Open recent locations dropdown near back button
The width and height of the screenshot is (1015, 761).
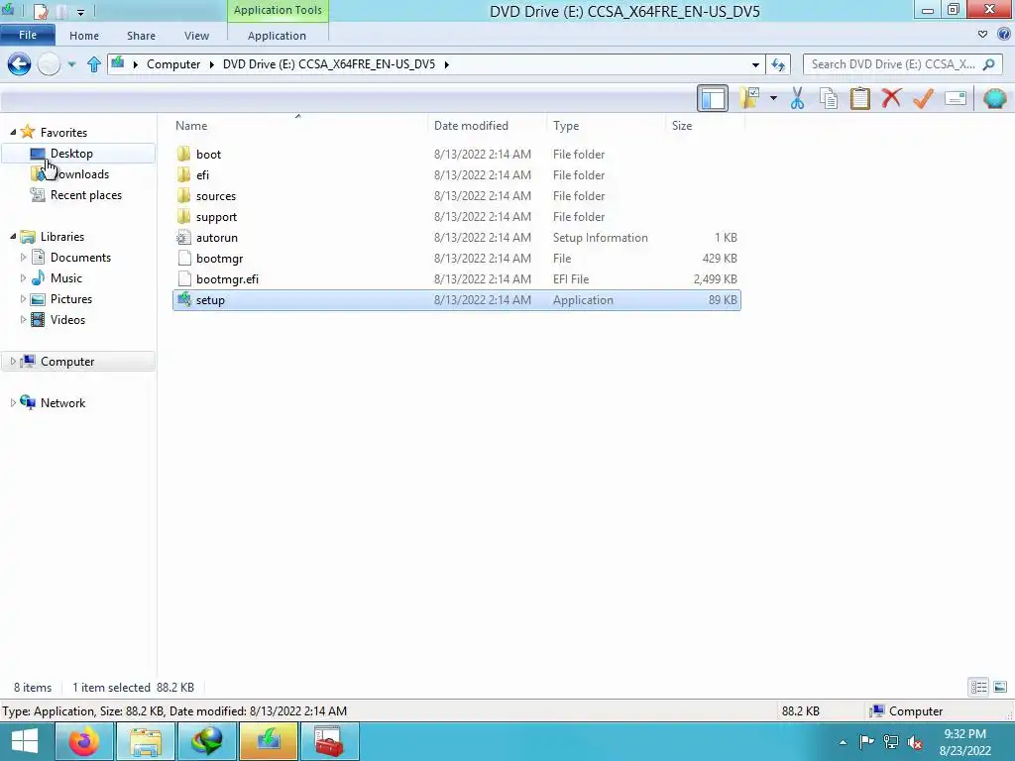click(71, 64)
